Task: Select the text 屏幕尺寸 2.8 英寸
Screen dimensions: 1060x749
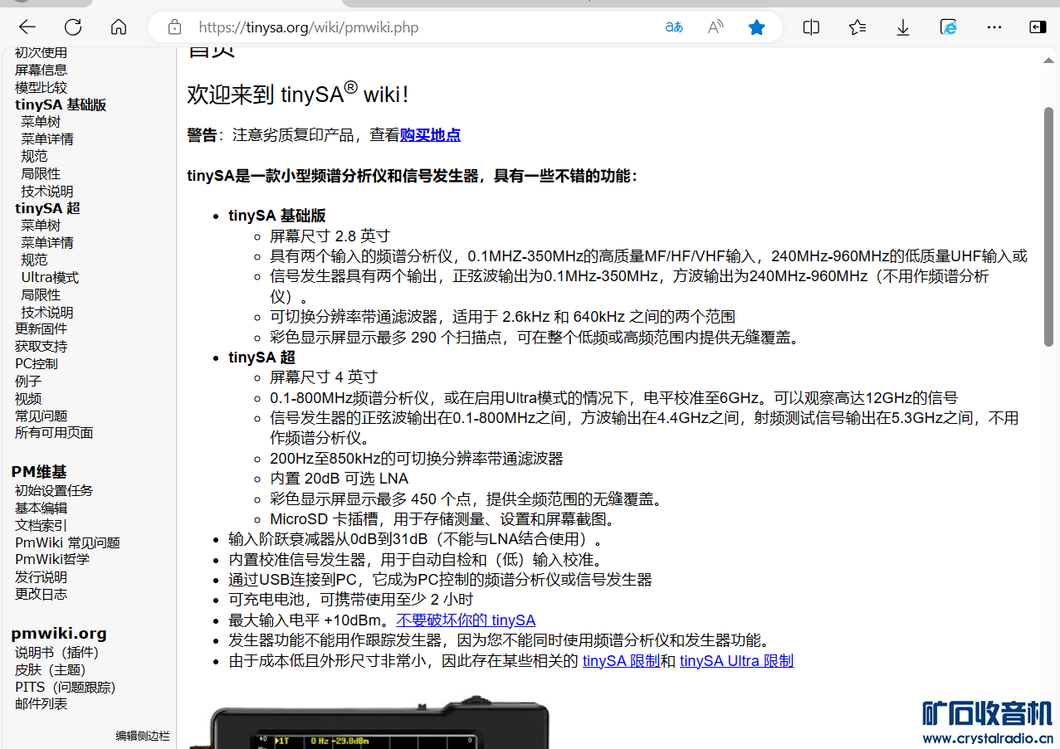Action: click(x=330, y=236)
